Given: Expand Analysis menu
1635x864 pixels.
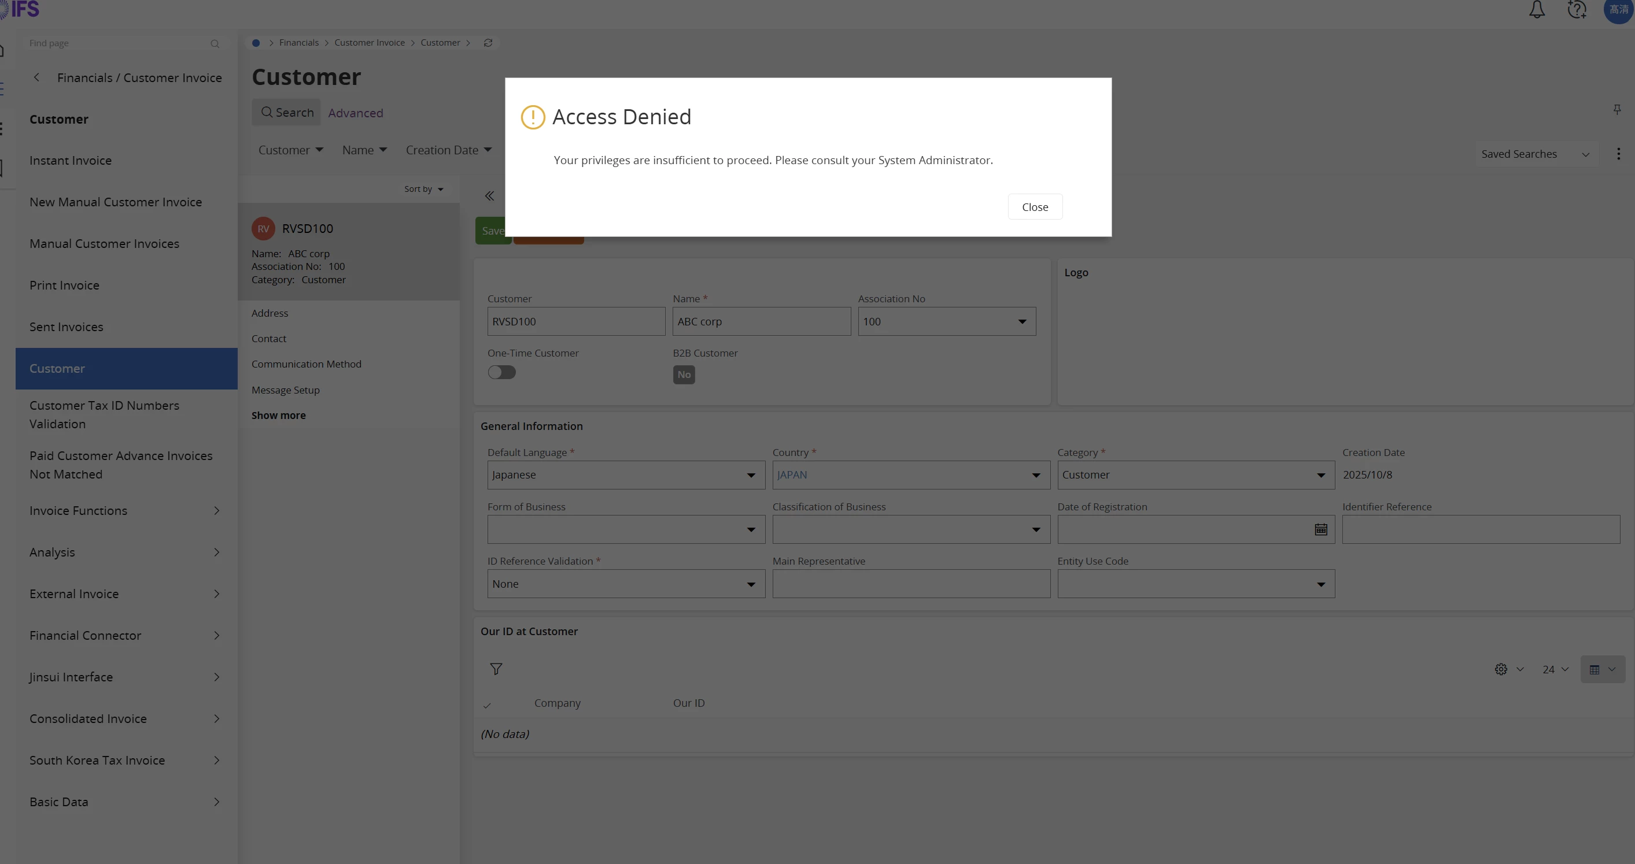Looking at the screenshot, I should (126, 552).
